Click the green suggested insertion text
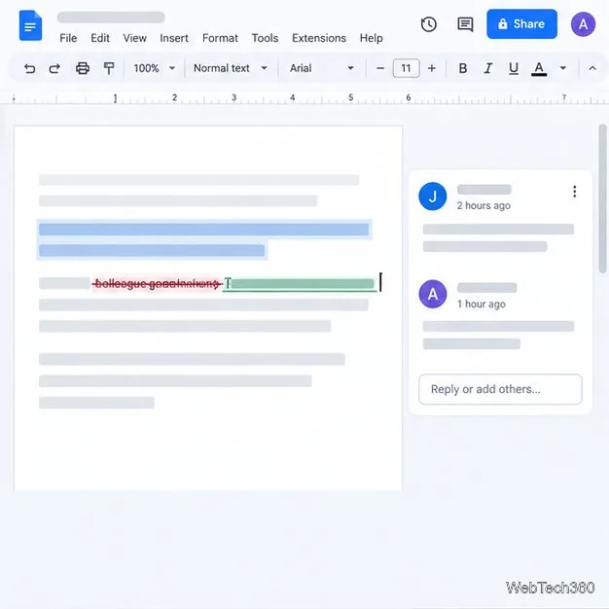 [x=300, y=284]
